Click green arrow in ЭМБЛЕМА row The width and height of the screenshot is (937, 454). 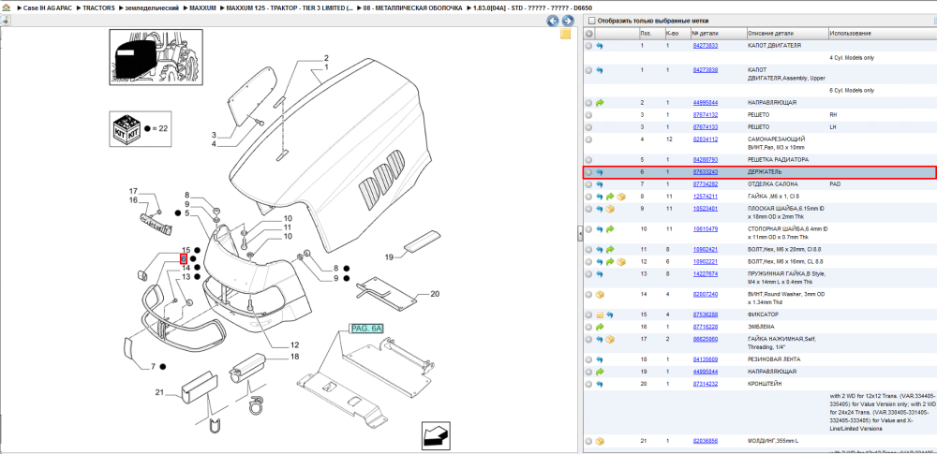tap(600, 327)
